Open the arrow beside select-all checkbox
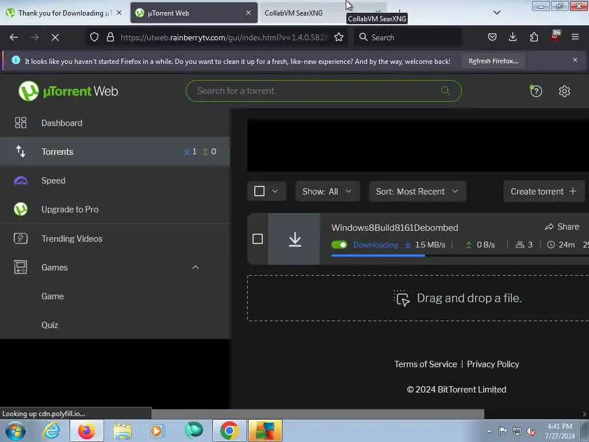The image size is (589, 442). pos(275,191)
